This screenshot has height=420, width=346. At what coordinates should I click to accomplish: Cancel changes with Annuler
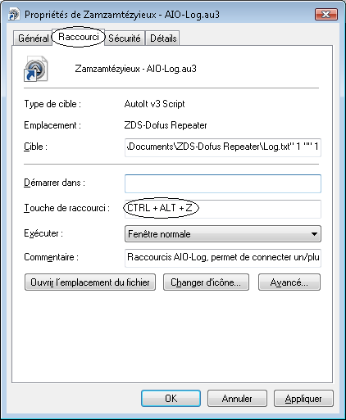click(x=237, y=399)
